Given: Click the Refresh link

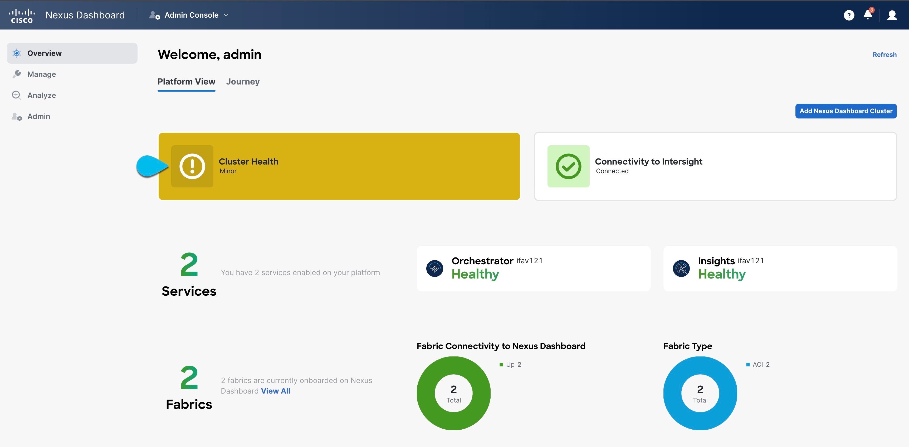Looking at the screenshot, I should [x=884, y=55].
